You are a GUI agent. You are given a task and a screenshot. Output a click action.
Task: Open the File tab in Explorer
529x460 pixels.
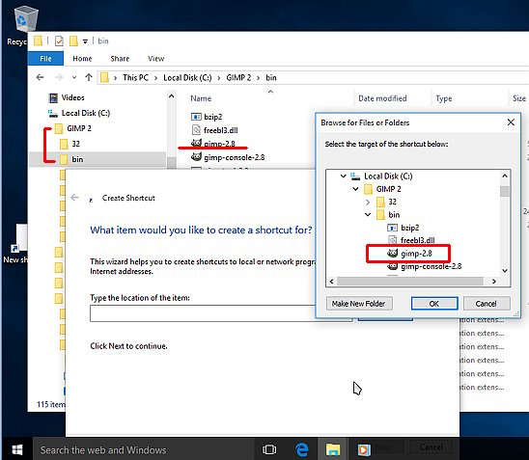[45, 58]
